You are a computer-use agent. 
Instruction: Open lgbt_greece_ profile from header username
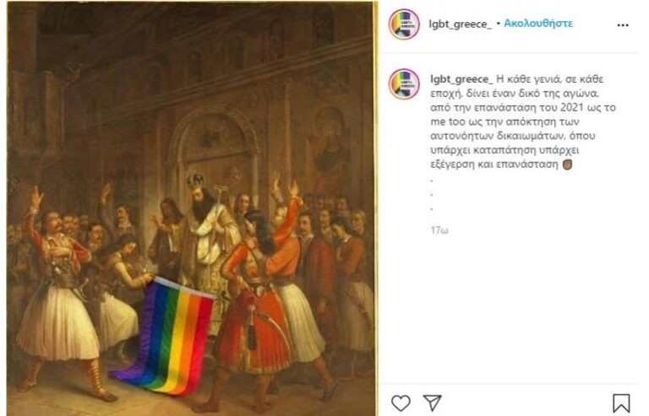click(460, 24)
